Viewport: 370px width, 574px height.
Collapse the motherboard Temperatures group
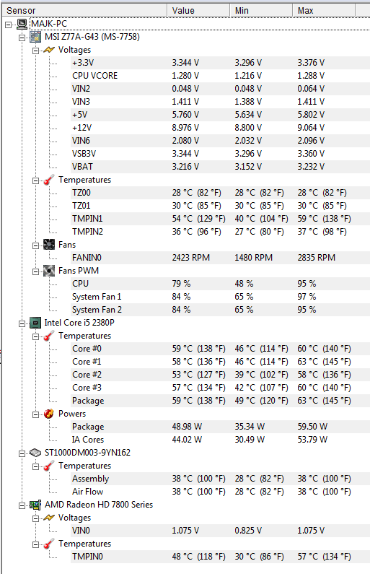[35, 181]
